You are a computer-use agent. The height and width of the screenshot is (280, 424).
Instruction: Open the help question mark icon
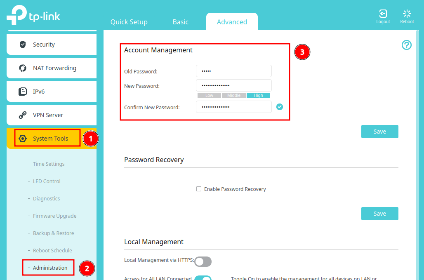pyautogui.click(x=407, y=45)
